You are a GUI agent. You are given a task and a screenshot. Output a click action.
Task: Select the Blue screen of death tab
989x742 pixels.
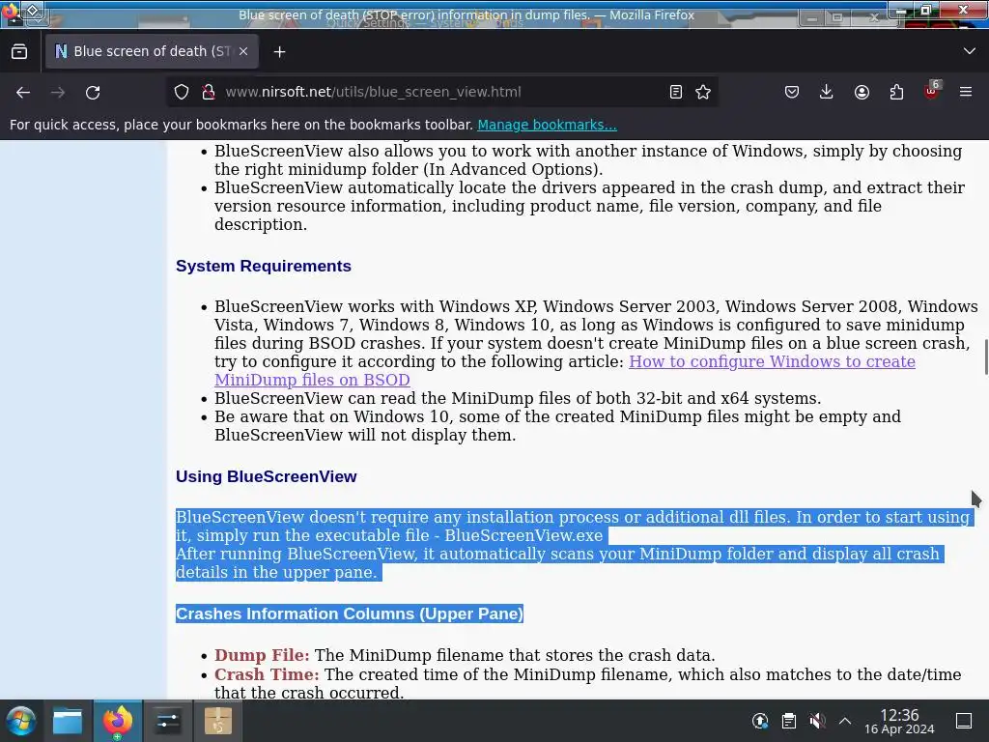[x=152, y=52]
